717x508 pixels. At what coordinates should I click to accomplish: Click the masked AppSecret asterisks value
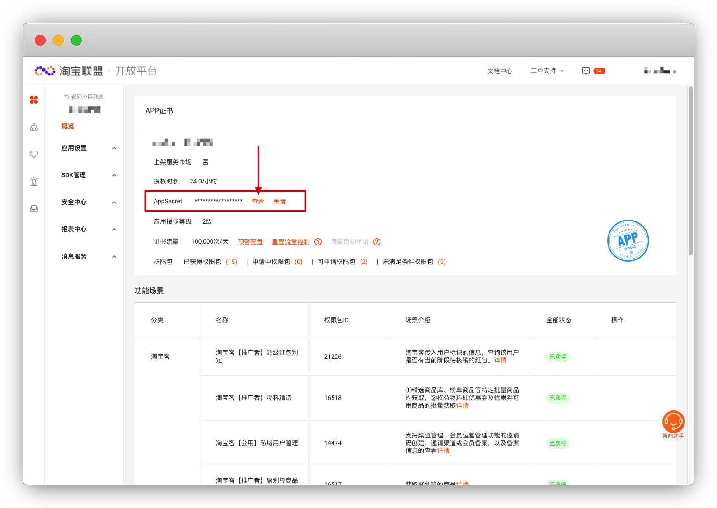219,202
